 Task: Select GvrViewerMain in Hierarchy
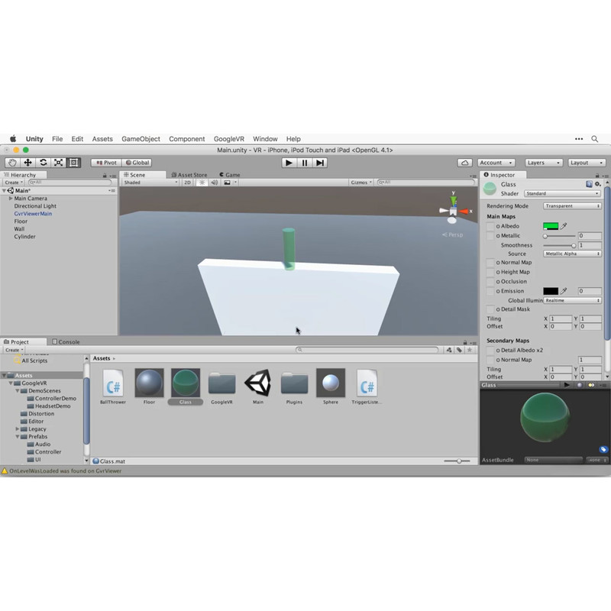click(33, 214)
